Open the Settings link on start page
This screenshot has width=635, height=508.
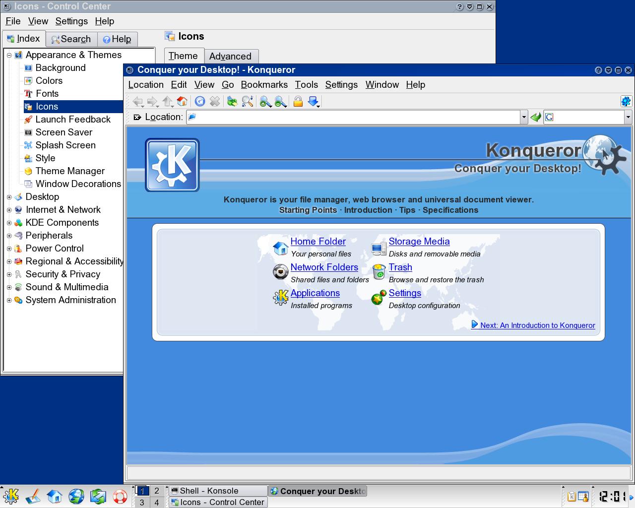pyautogui.click(x=405, y=293)
